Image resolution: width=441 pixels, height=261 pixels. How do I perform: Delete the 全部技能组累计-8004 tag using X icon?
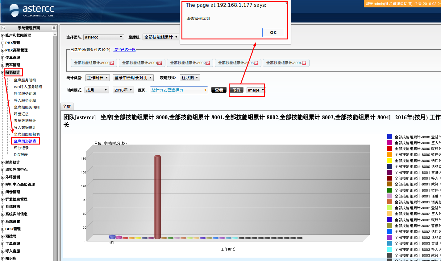click(304, 63)
